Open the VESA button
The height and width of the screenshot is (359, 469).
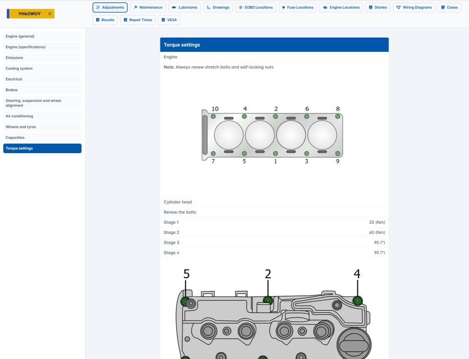pos(169,20)
